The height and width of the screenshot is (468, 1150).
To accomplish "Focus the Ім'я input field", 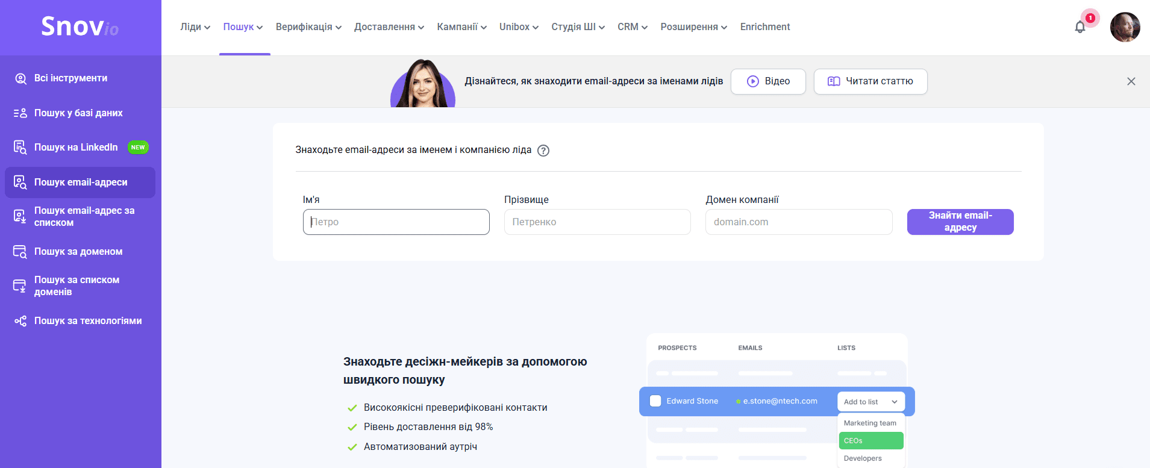I will [x=396, y=222].
